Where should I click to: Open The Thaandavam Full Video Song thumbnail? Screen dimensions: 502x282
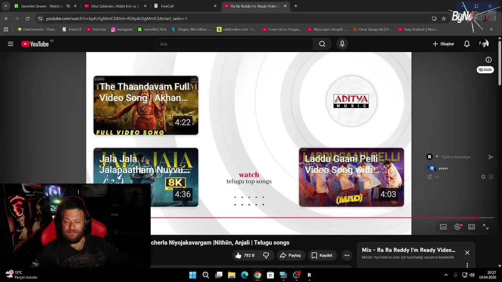[146, 105]
